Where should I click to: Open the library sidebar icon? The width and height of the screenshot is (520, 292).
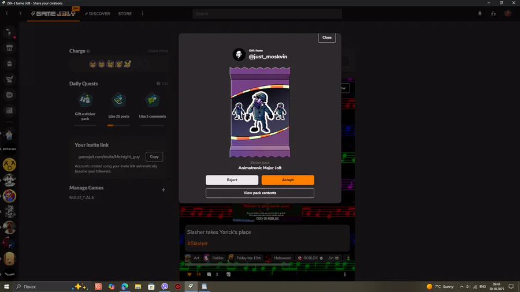[9, 111]
